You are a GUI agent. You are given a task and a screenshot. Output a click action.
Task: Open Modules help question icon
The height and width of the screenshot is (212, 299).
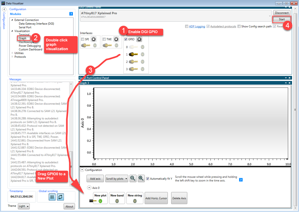[71, 14]
